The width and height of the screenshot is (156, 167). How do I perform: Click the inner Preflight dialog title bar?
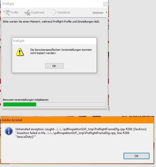[x=54, y=41]
